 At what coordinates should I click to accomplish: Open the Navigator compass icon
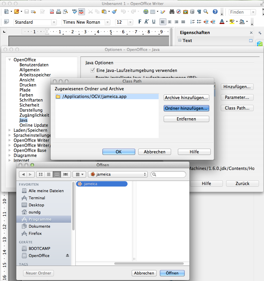tap(178, 12)
